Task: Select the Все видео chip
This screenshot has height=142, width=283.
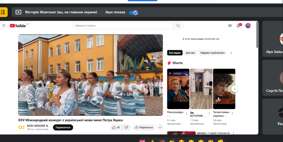Action: point(175,53)
